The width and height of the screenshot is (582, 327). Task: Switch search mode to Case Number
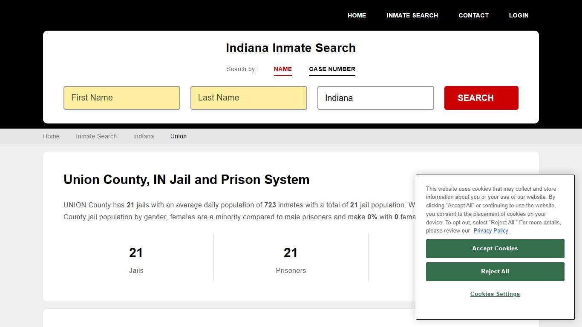(332, 69)
